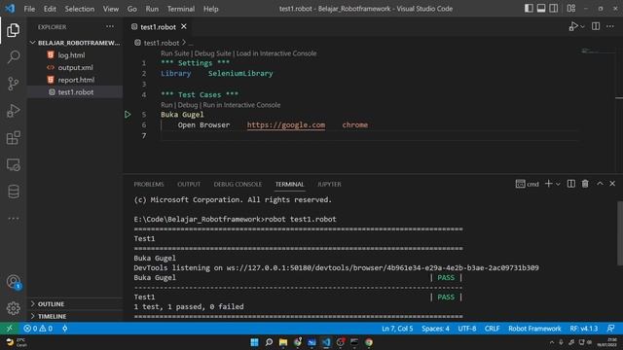Open the Selection menu
The width and height of the screenshot is (623, 350).
(x=80, y=9)
